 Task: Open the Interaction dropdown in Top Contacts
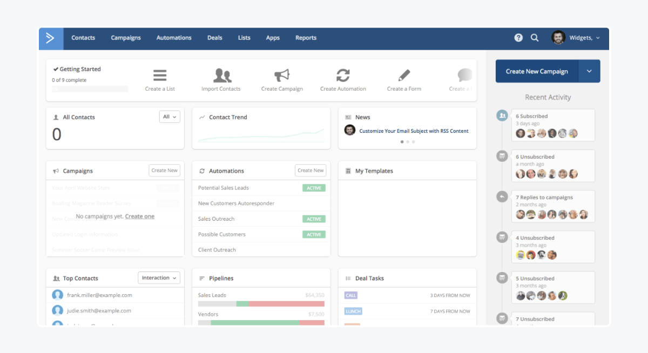click(159, 277)
